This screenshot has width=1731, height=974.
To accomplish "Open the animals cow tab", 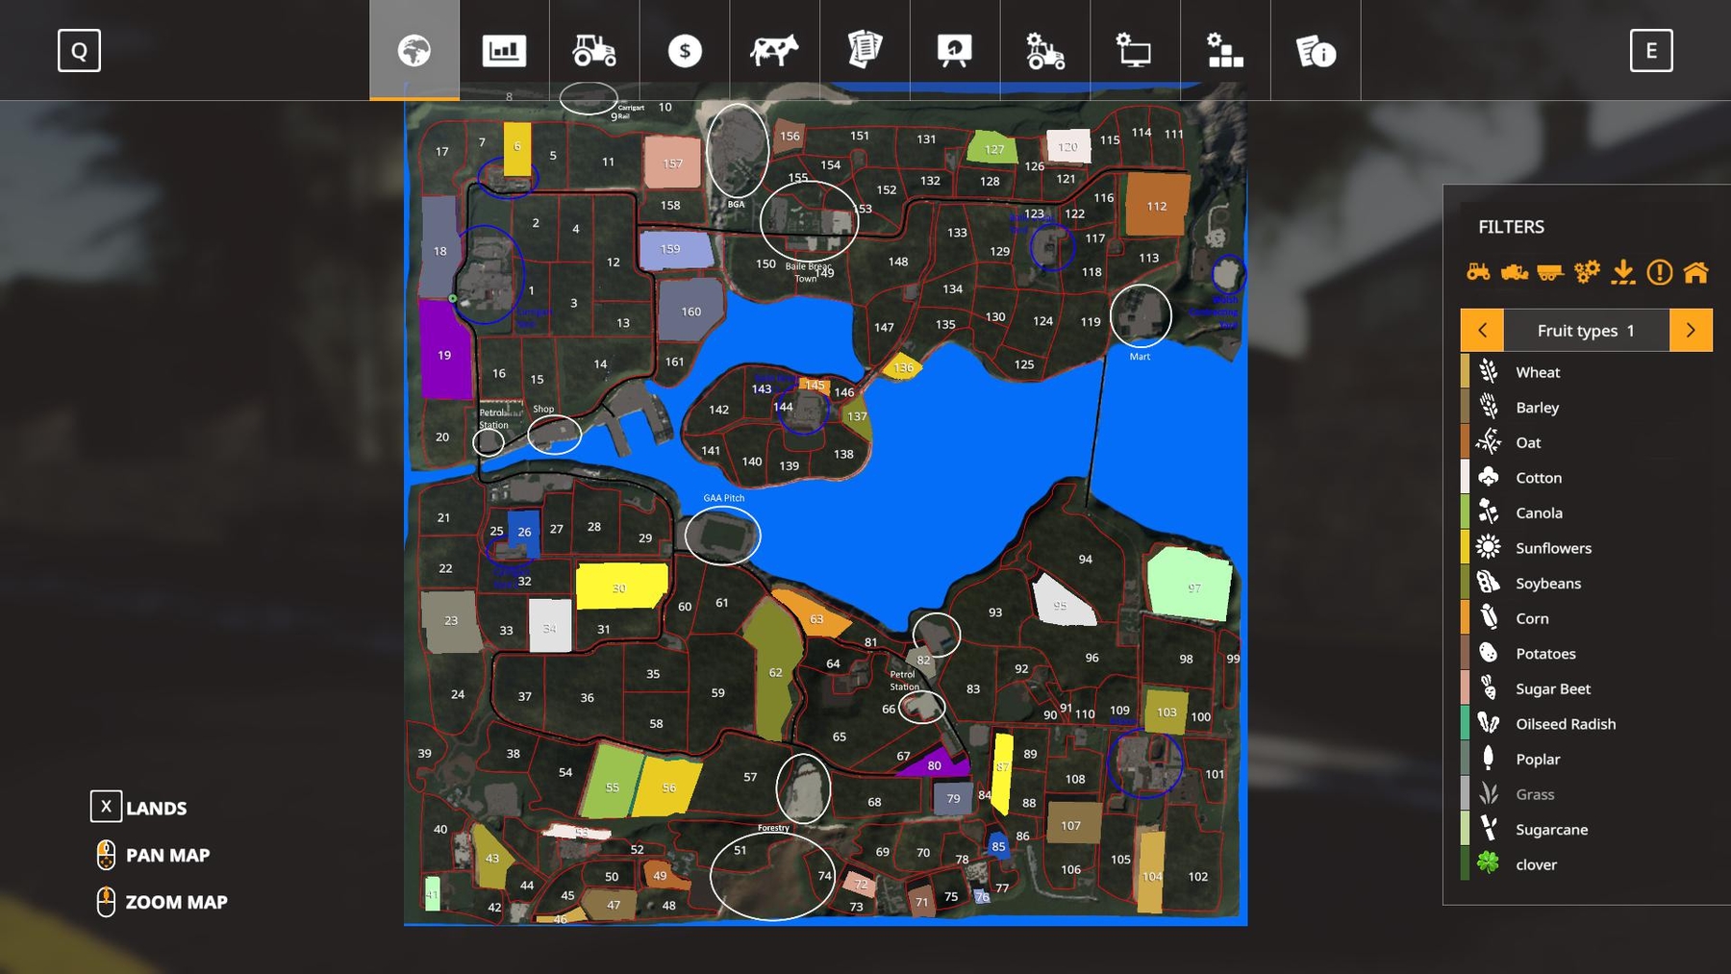I will coord(774,51).
